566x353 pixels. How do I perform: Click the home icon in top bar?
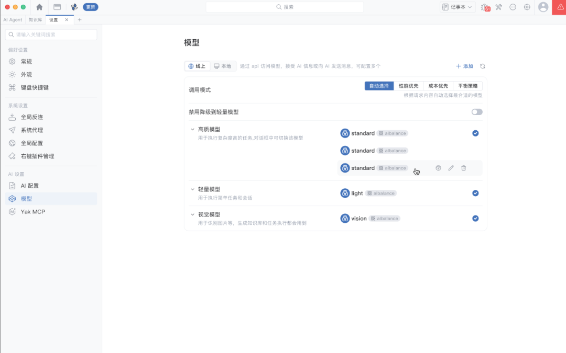click(x=39, y=7)
